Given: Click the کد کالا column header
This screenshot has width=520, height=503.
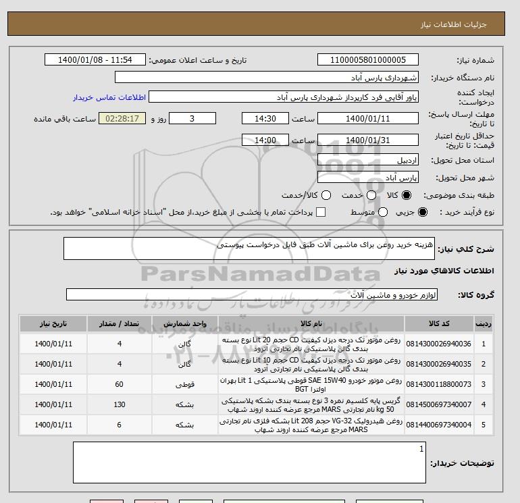Looking at the screenshot, I should click(439, 324).
